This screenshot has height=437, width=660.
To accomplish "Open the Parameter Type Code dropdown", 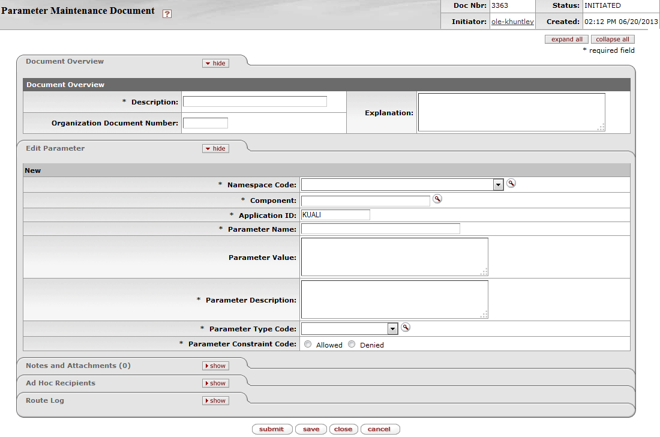I will click(x=392, y=329).
